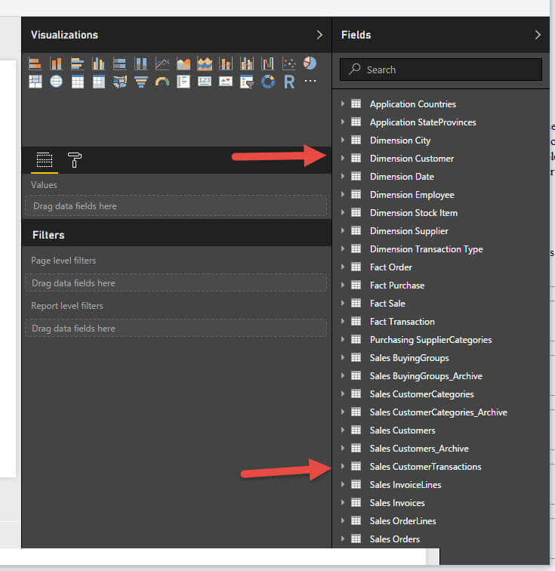Select Sales Customers table name
This screenshot has width=555, height=571.
tap(402, 431)
